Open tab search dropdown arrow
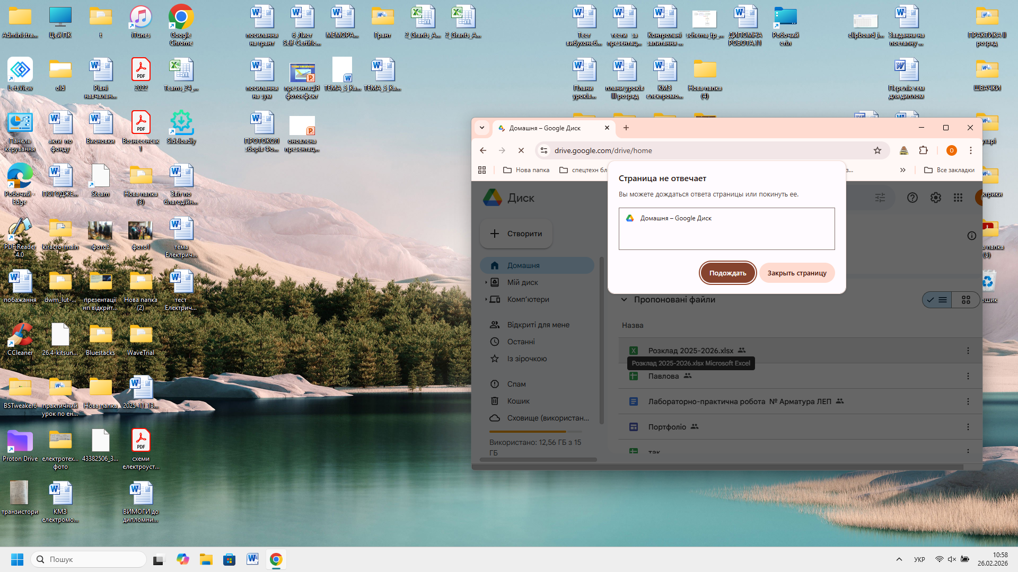 tap(481, 128)
